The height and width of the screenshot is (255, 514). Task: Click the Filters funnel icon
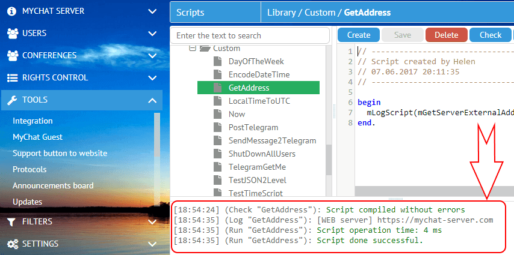pos(11,222)
